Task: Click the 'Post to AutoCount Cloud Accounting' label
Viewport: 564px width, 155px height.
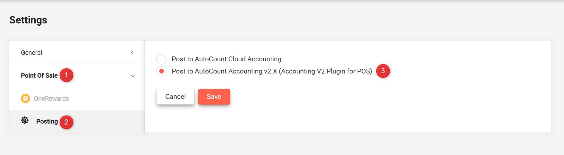Action: coord(226,59)
